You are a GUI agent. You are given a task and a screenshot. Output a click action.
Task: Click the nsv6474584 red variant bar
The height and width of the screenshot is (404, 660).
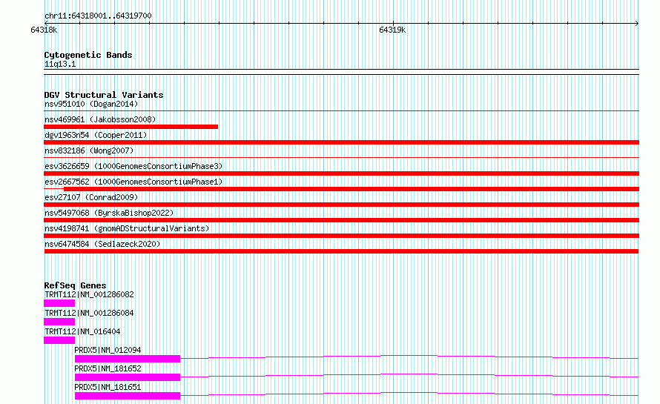[x=341, y=251]
